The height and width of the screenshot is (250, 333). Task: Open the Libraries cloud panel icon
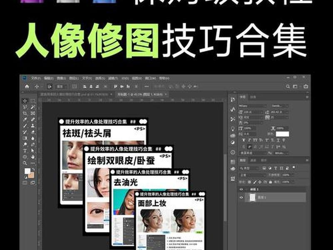pyautogui.click(x=233, y=135)
